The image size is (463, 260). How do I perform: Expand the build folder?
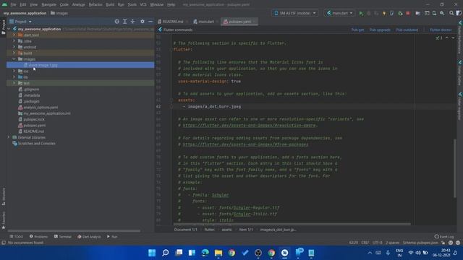coord(14,53)
